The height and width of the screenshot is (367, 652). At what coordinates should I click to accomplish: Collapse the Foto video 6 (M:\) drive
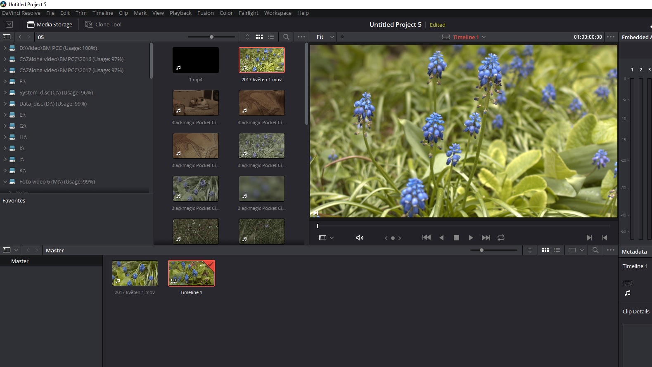(5, 182)
